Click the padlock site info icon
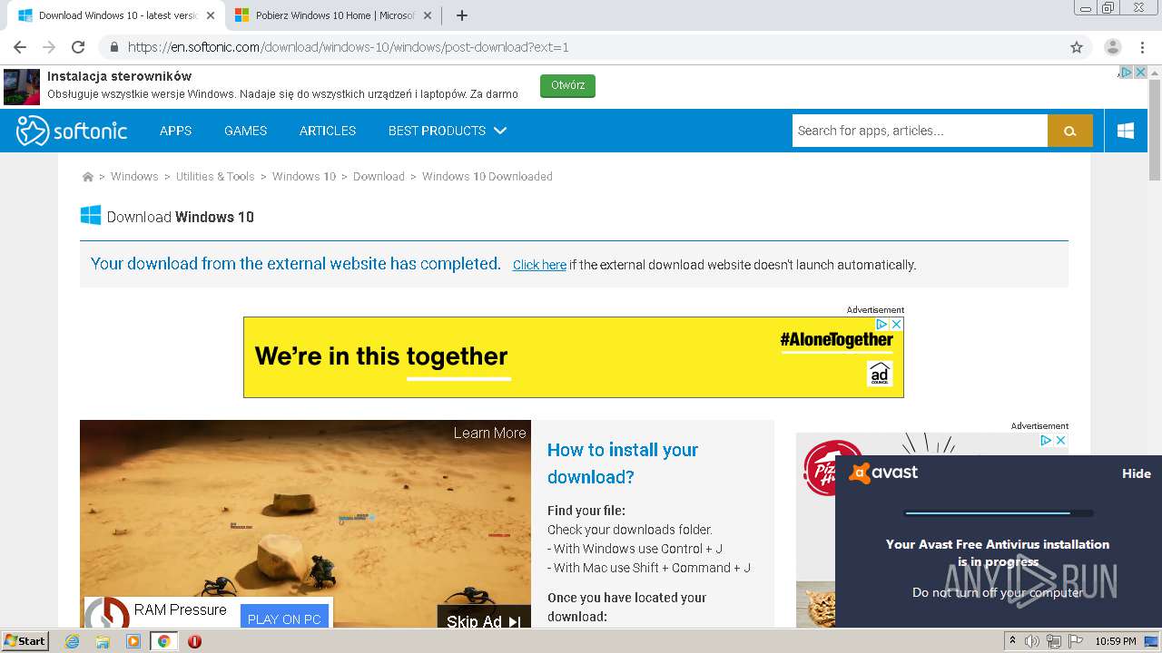The height and width of the screenshot is (653, 1162). 114,47
